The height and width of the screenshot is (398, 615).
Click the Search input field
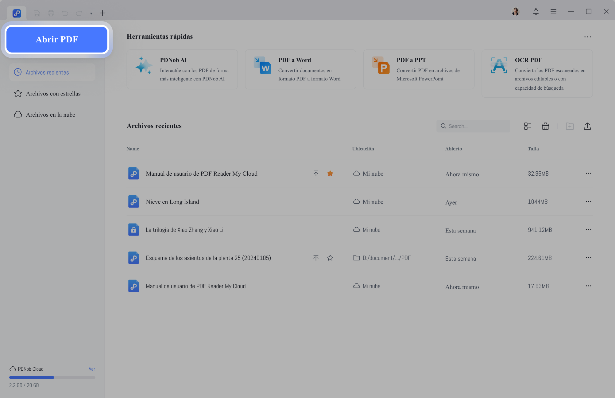[473, 126]
